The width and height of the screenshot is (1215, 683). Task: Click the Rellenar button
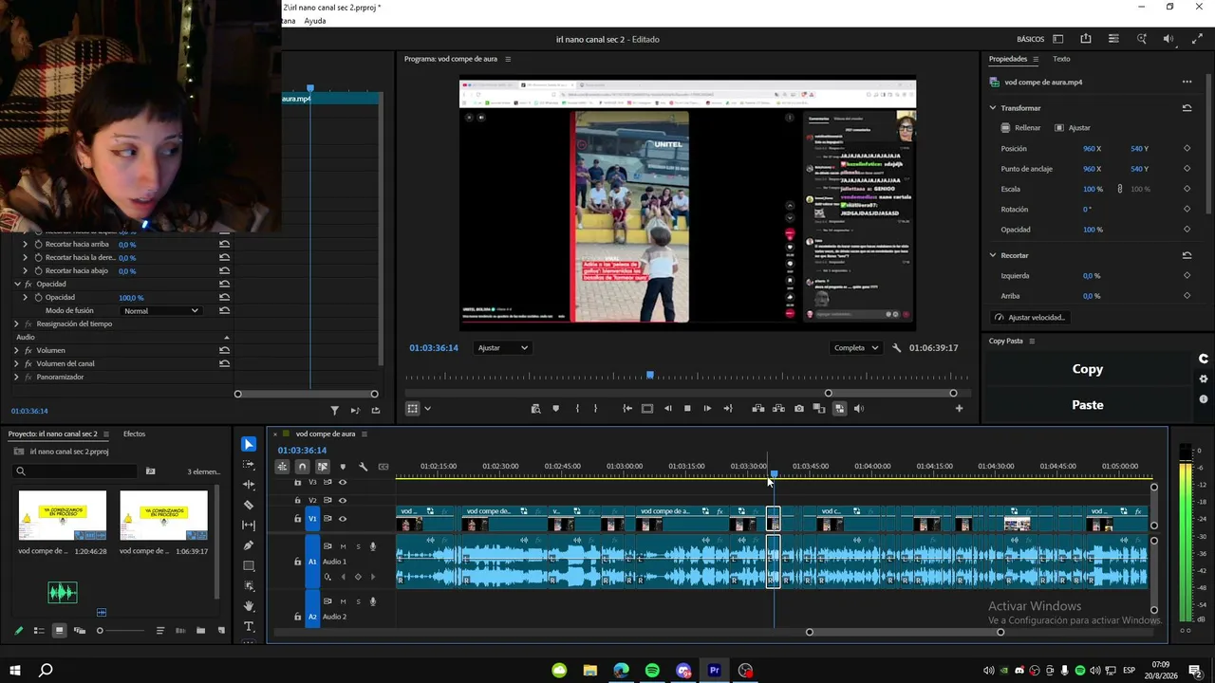click(x=1021, y=128)
